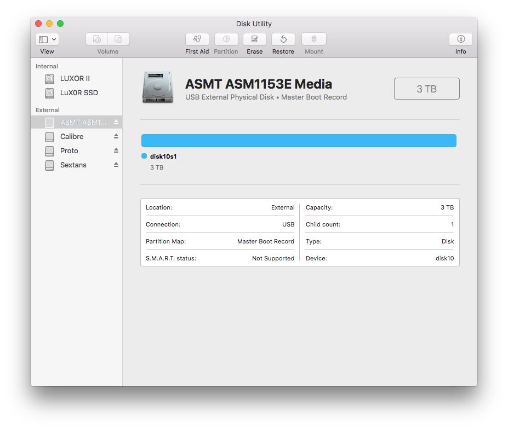This screenshot has height=430, width=508.
Task: Click the blue disk10s1 partition bar
Action: (299, 141)
